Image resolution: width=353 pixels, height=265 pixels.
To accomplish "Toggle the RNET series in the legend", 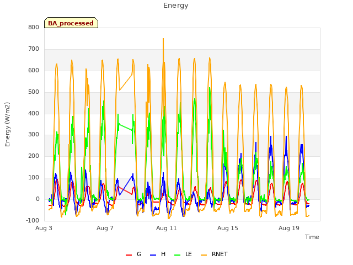I will tap(215, 254).
